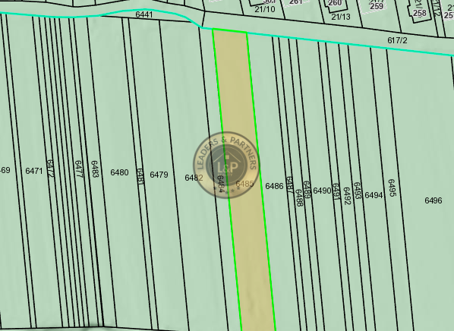Click the parcel 6482 label

[x=194, y=178]
